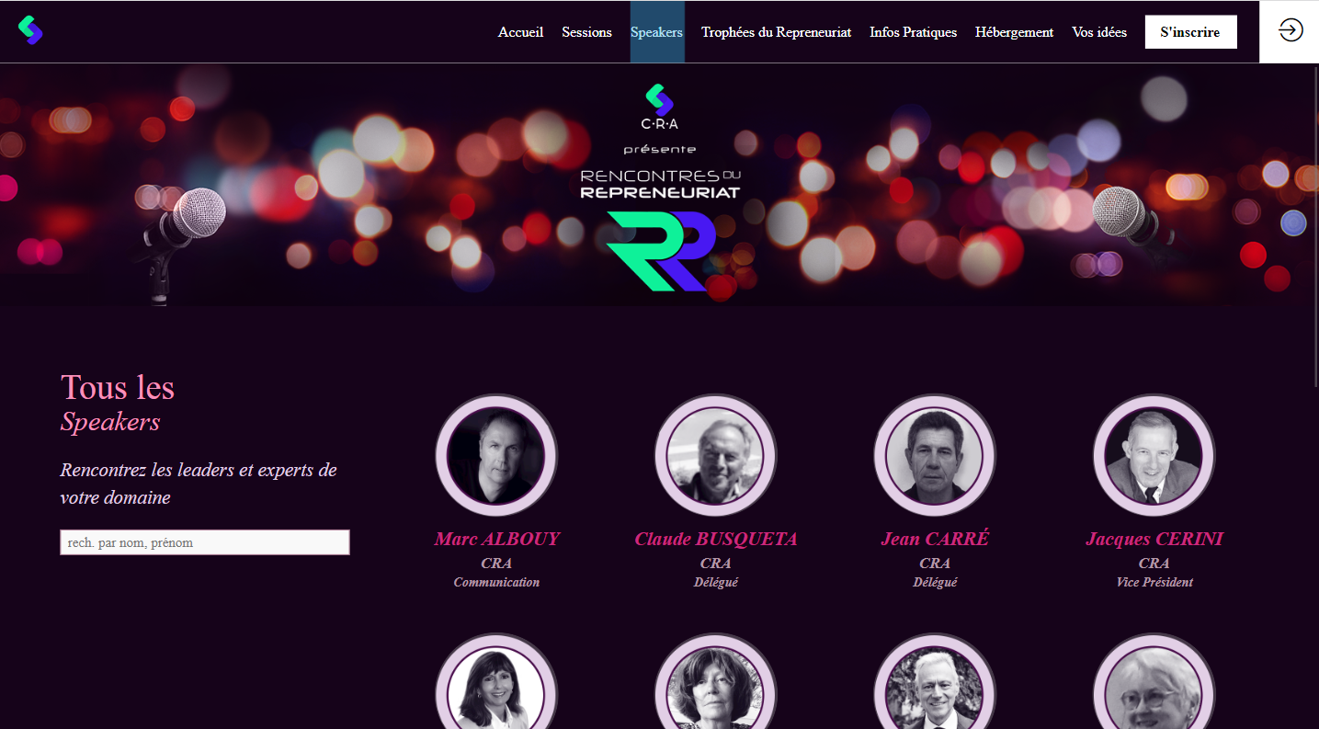Open the Hébergement menu item
1319x729 pixels.
[x=1014, y=32]
